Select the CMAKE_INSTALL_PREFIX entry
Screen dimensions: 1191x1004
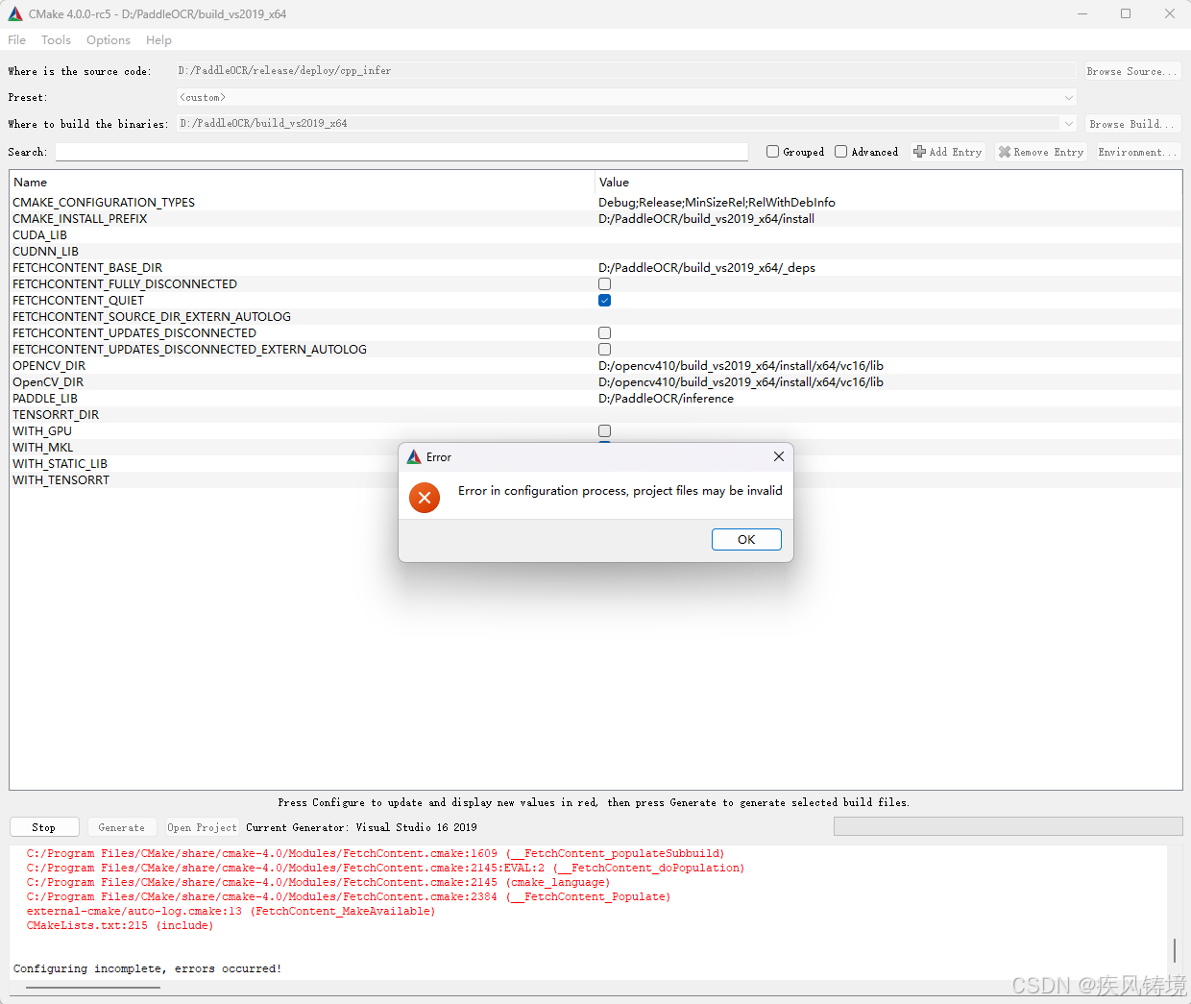(x=80, y=219)
